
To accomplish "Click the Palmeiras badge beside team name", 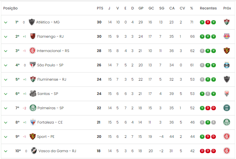I will [33, 108].
